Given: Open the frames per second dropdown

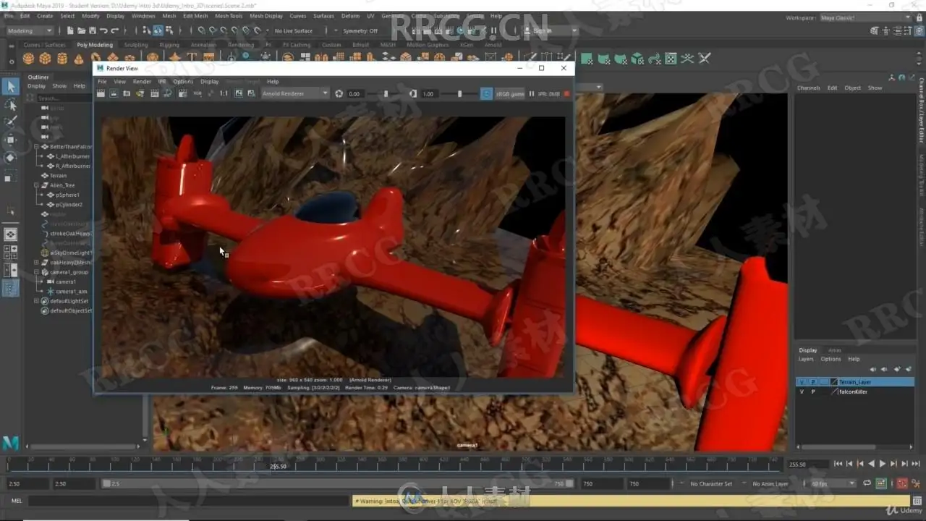Looking at the screenshot, I should pos(833,483).
